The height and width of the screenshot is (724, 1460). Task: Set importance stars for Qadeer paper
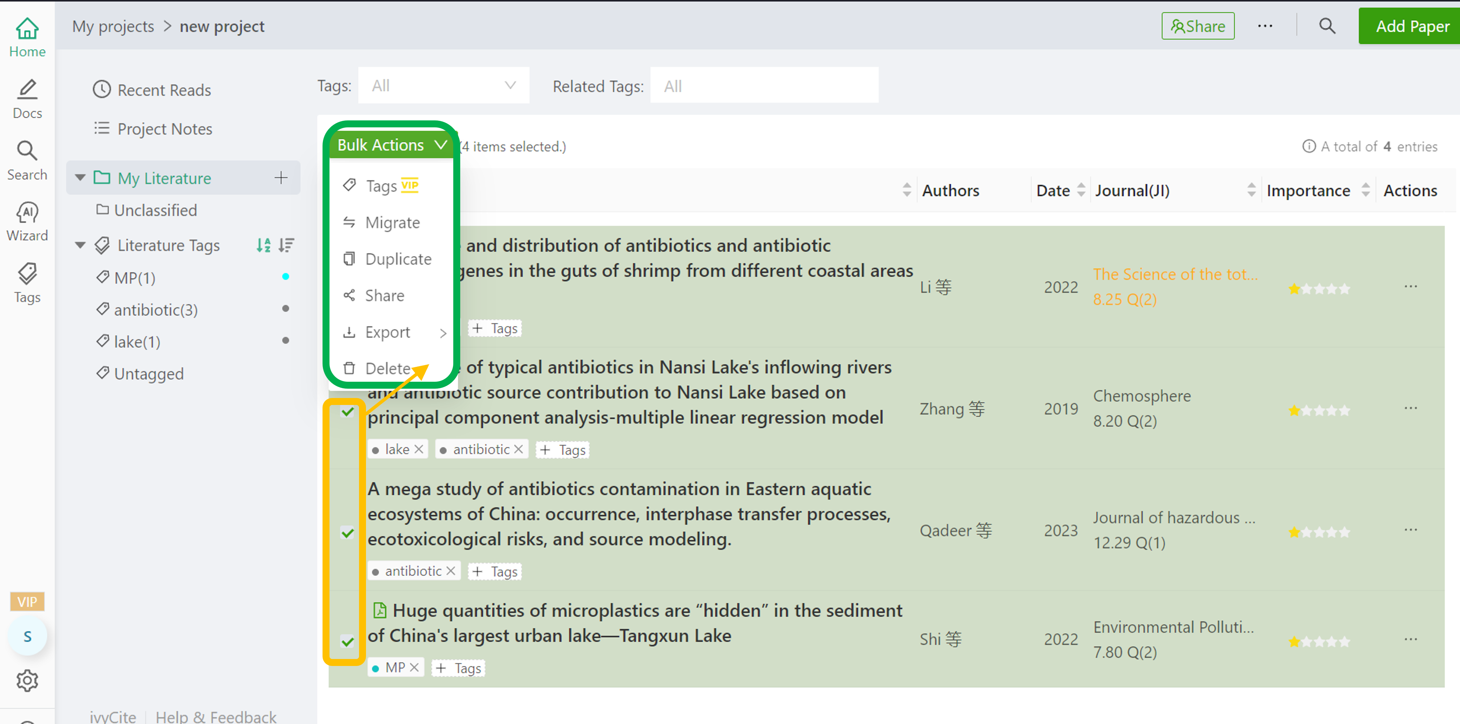pyautogui.click(x=1319, y=533)
